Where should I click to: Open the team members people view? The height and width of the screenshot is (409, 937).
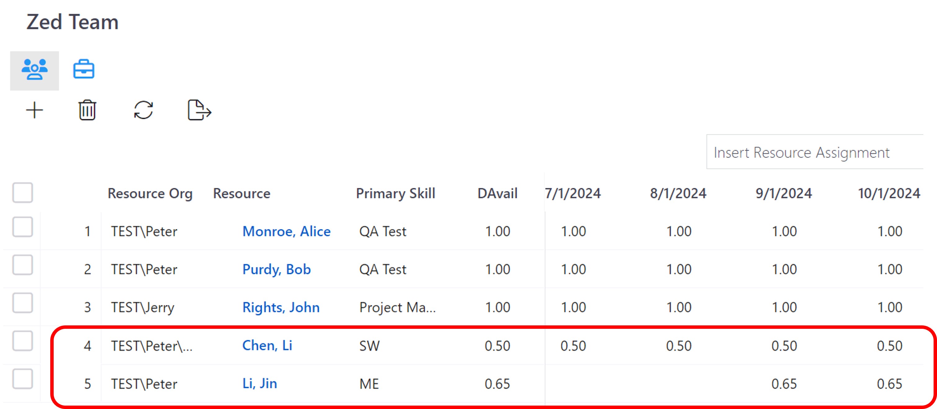click(x=34, y=70)
